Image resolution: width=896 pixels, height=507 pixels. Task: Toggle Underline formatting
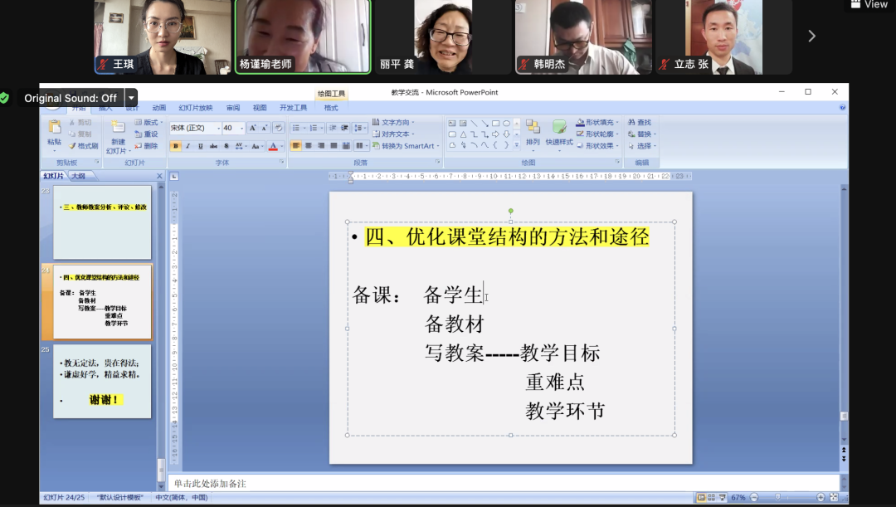click(x=201, y=146)
